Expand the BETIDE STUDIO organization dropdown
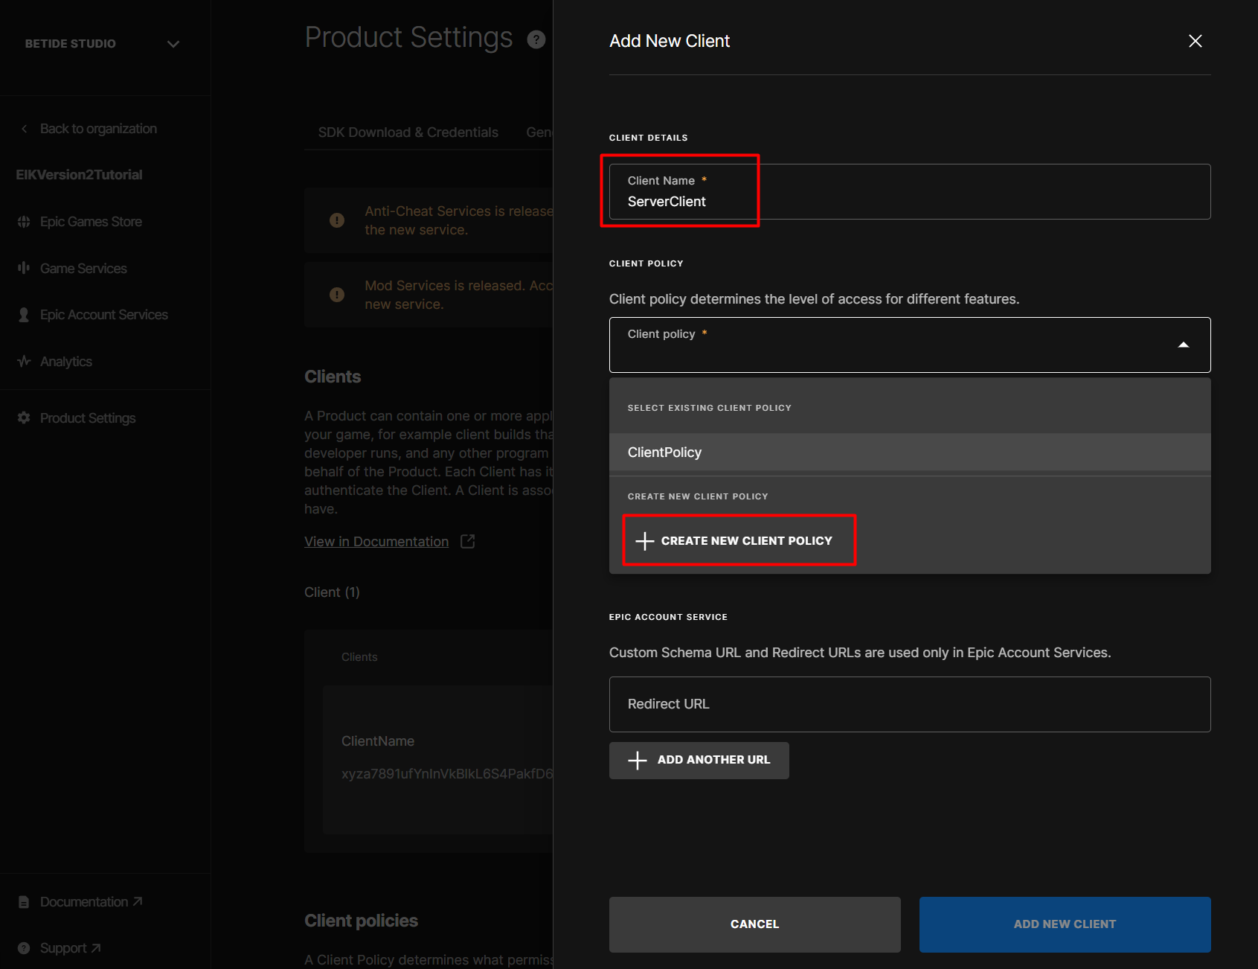 click(173, 44)
